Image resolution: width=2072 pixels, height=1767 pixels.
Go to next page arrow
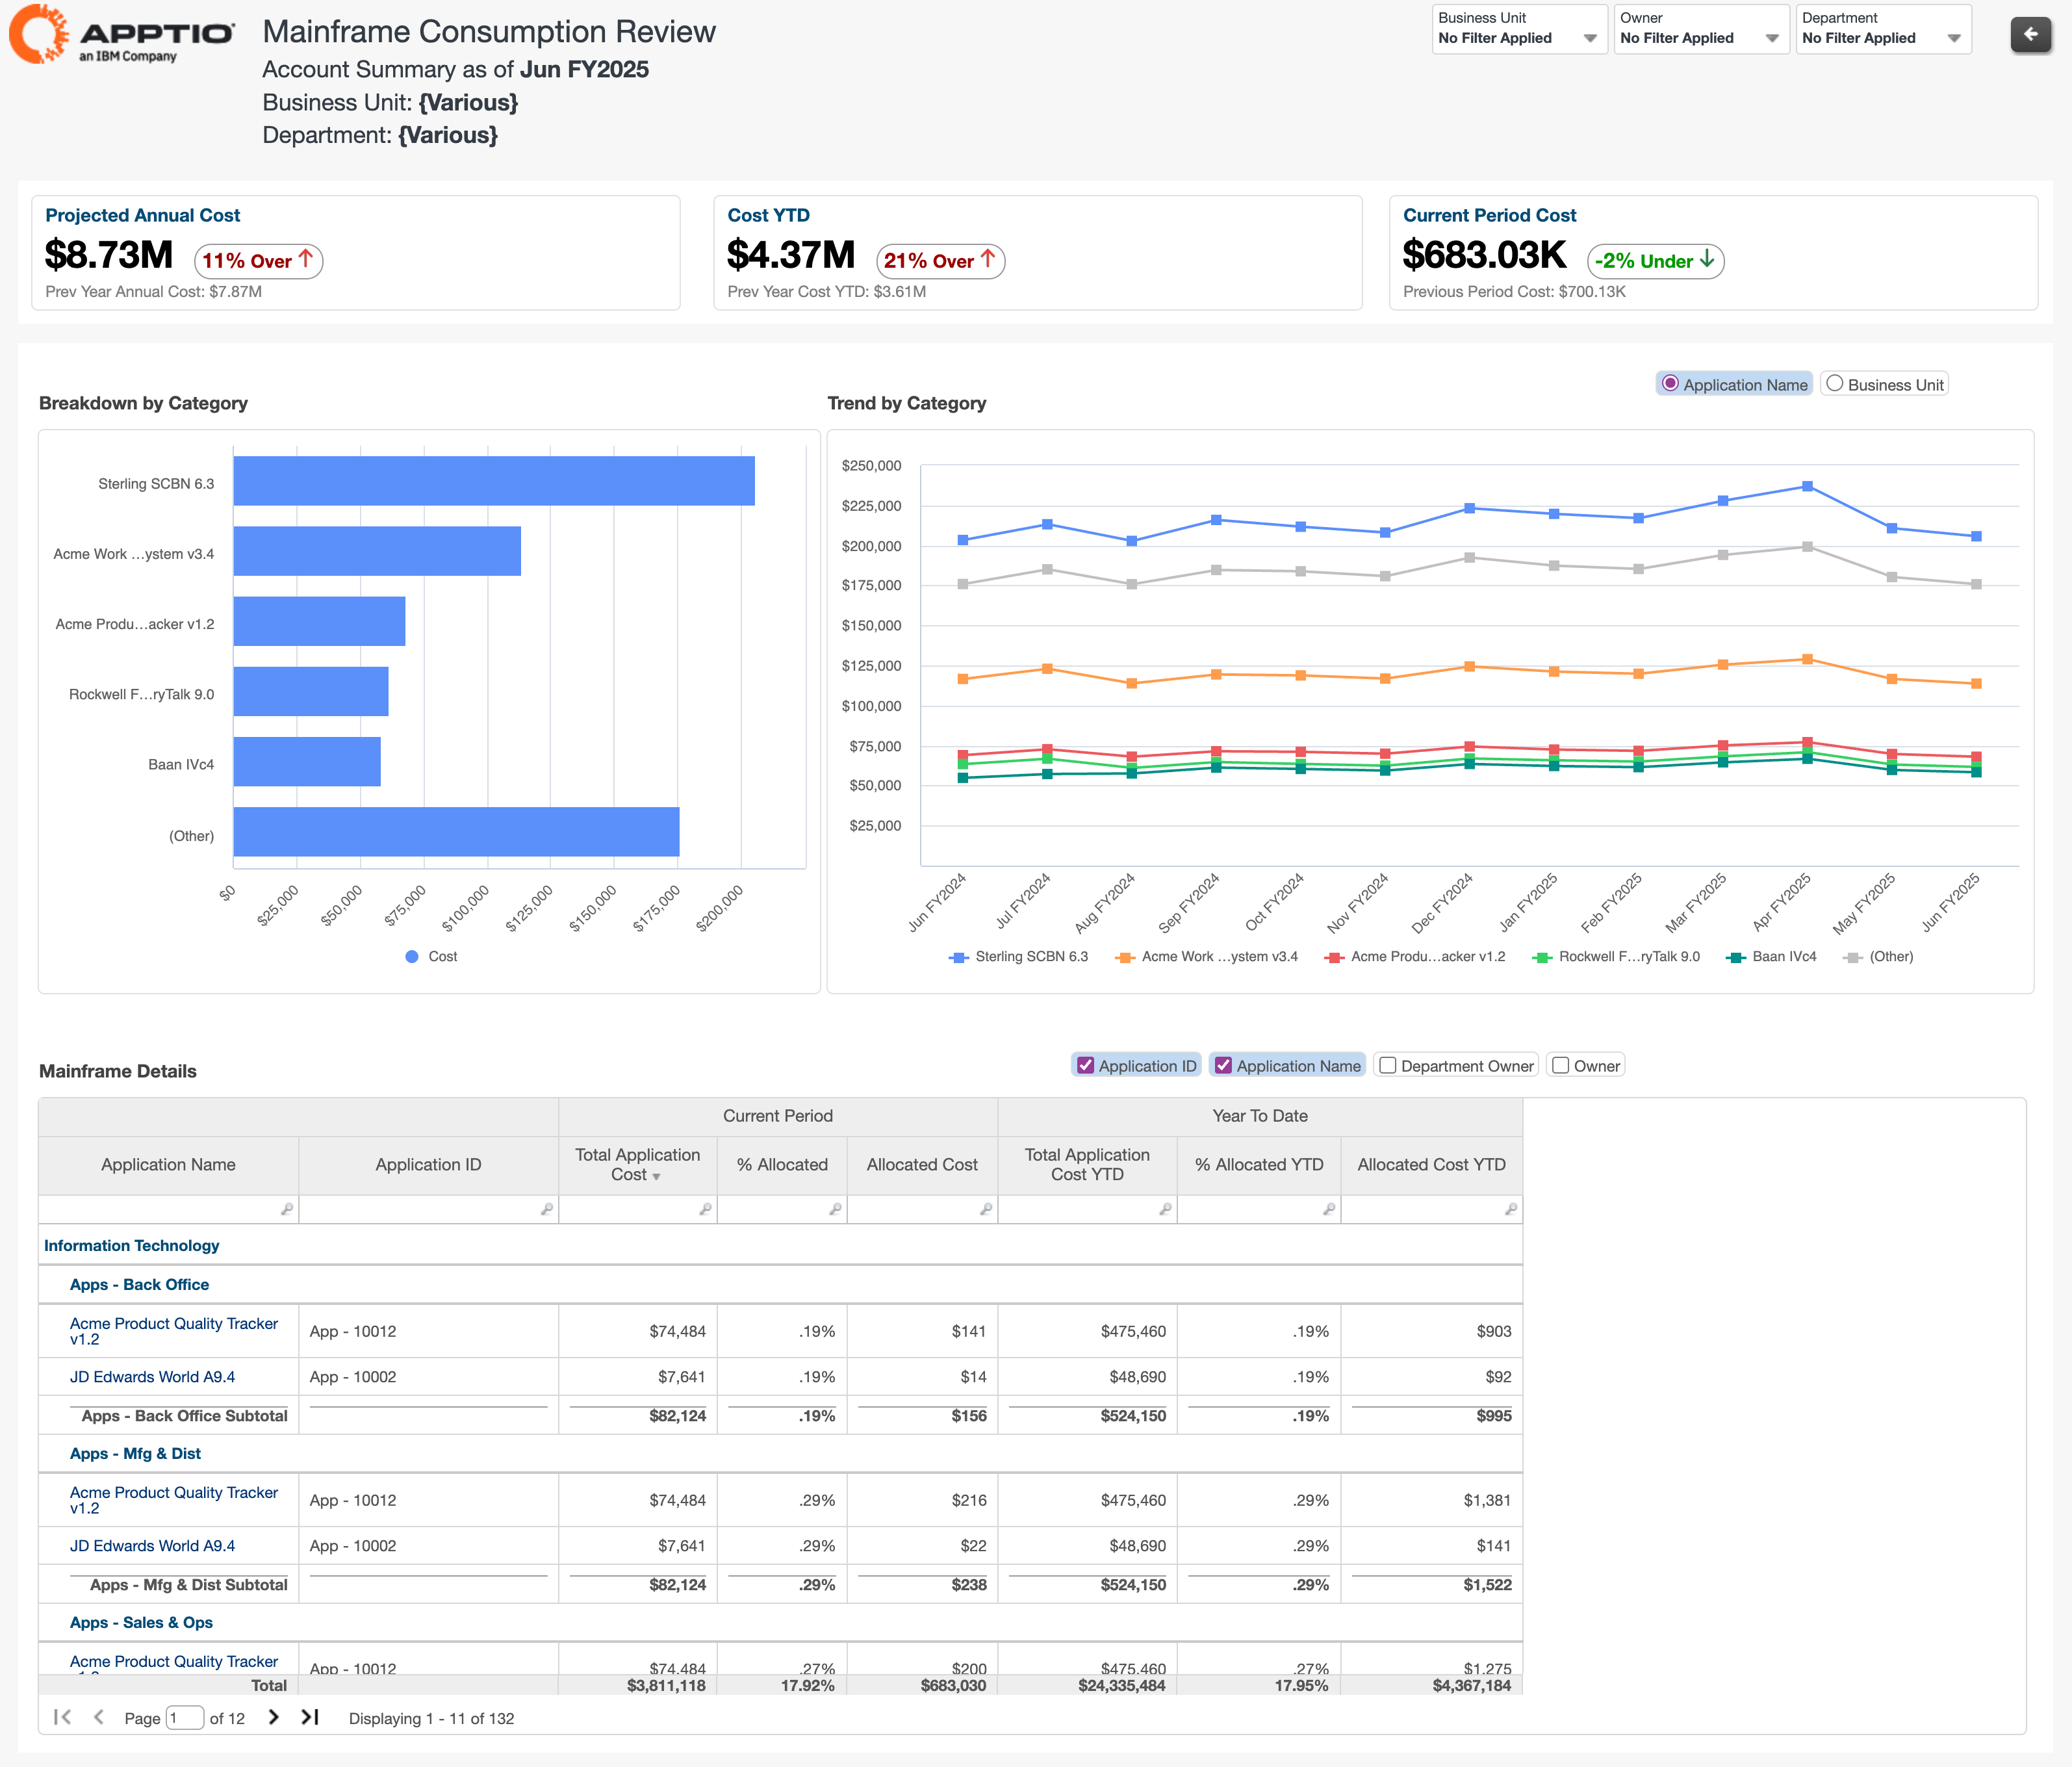tap(274, 1717)
